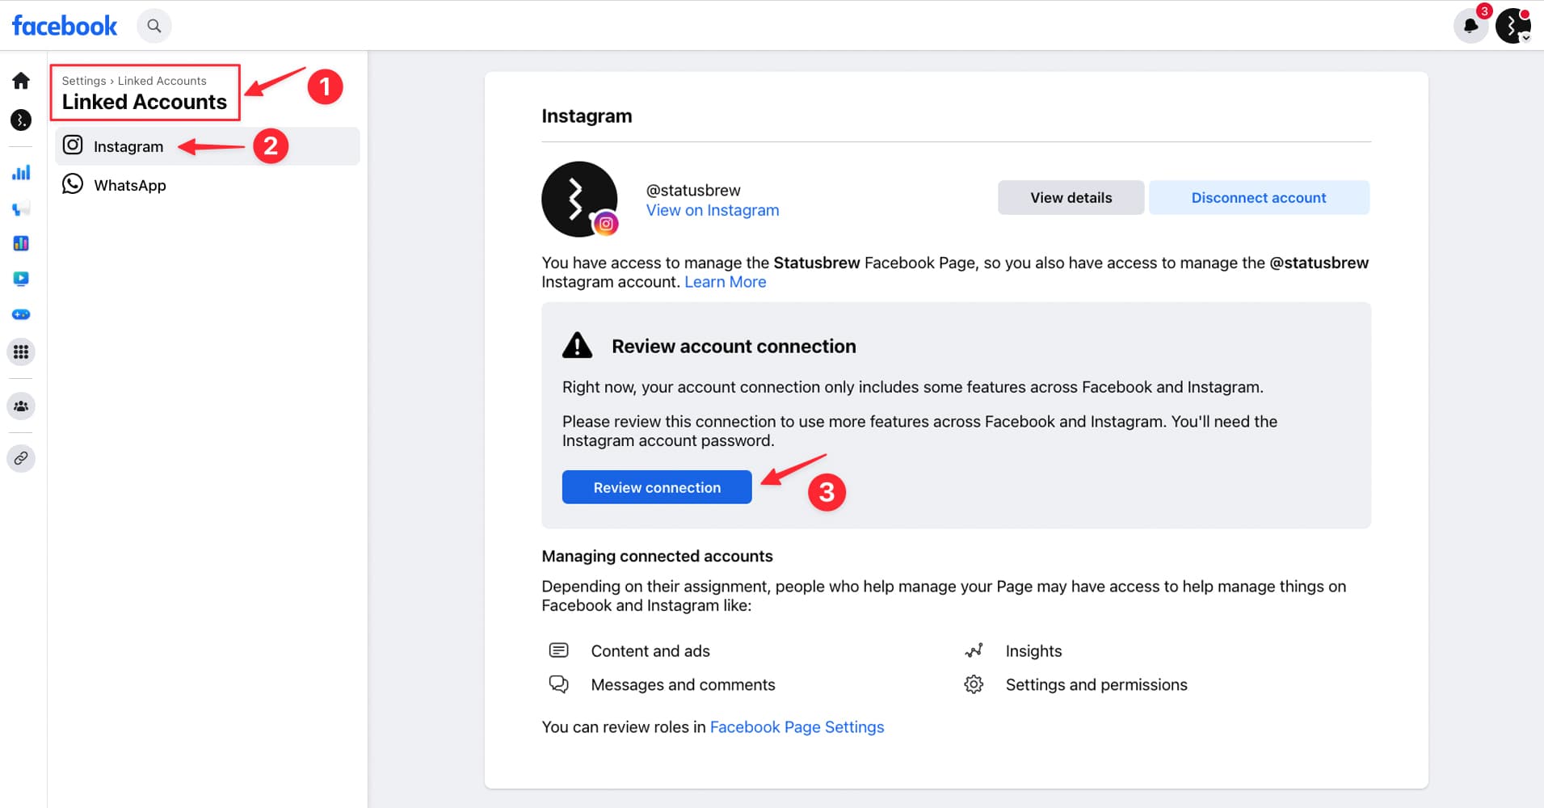Click the @statusbrew username text

click(693, 190)
